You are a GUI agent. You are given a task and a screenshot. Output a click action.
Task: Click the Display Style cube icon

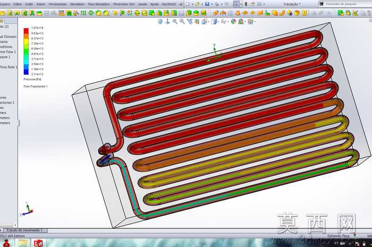214,22
